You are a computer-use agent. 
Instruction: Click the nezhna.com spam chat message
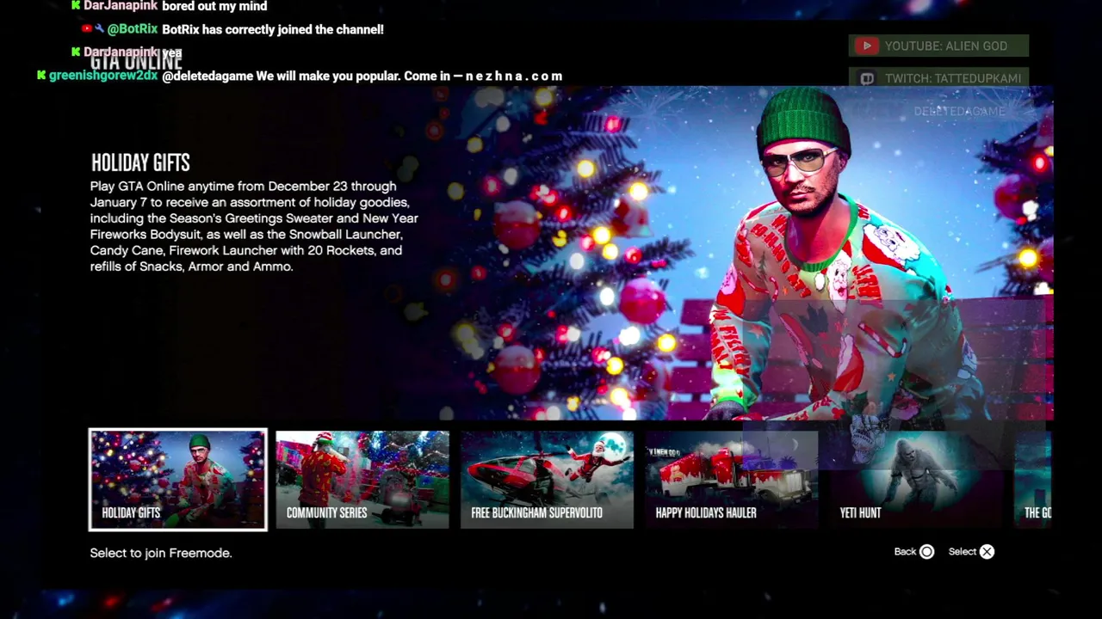pyautogui.click(x=362, y=76)
